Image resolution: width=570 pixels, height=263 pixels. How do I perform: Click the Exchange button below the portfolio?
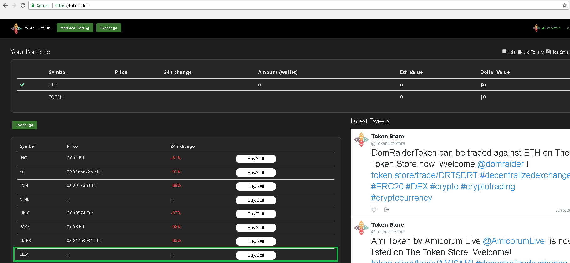pyautogui.click(x=25, y=125)
